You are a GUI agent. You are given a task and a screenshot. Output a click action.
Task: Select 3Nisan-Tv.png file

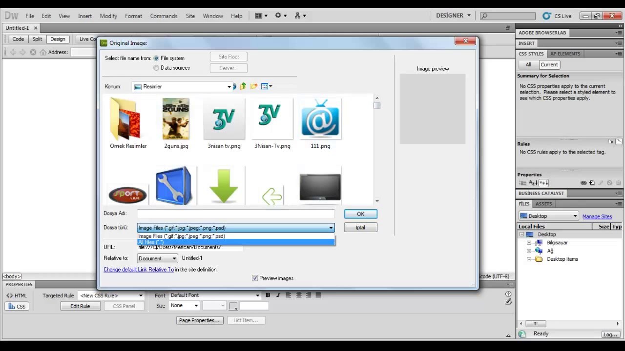click(x=272, y=124)
